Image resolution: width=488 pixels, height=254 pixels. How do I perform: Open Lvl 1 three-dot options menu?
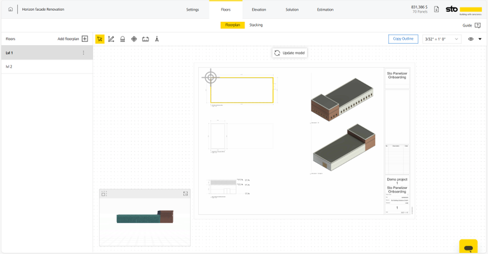click(x=84, y=53)
